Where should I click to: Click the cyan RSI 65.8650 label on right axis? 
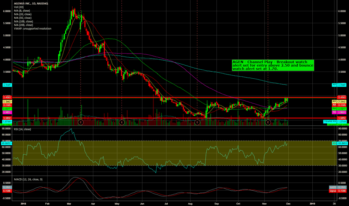tap(339, 143)
